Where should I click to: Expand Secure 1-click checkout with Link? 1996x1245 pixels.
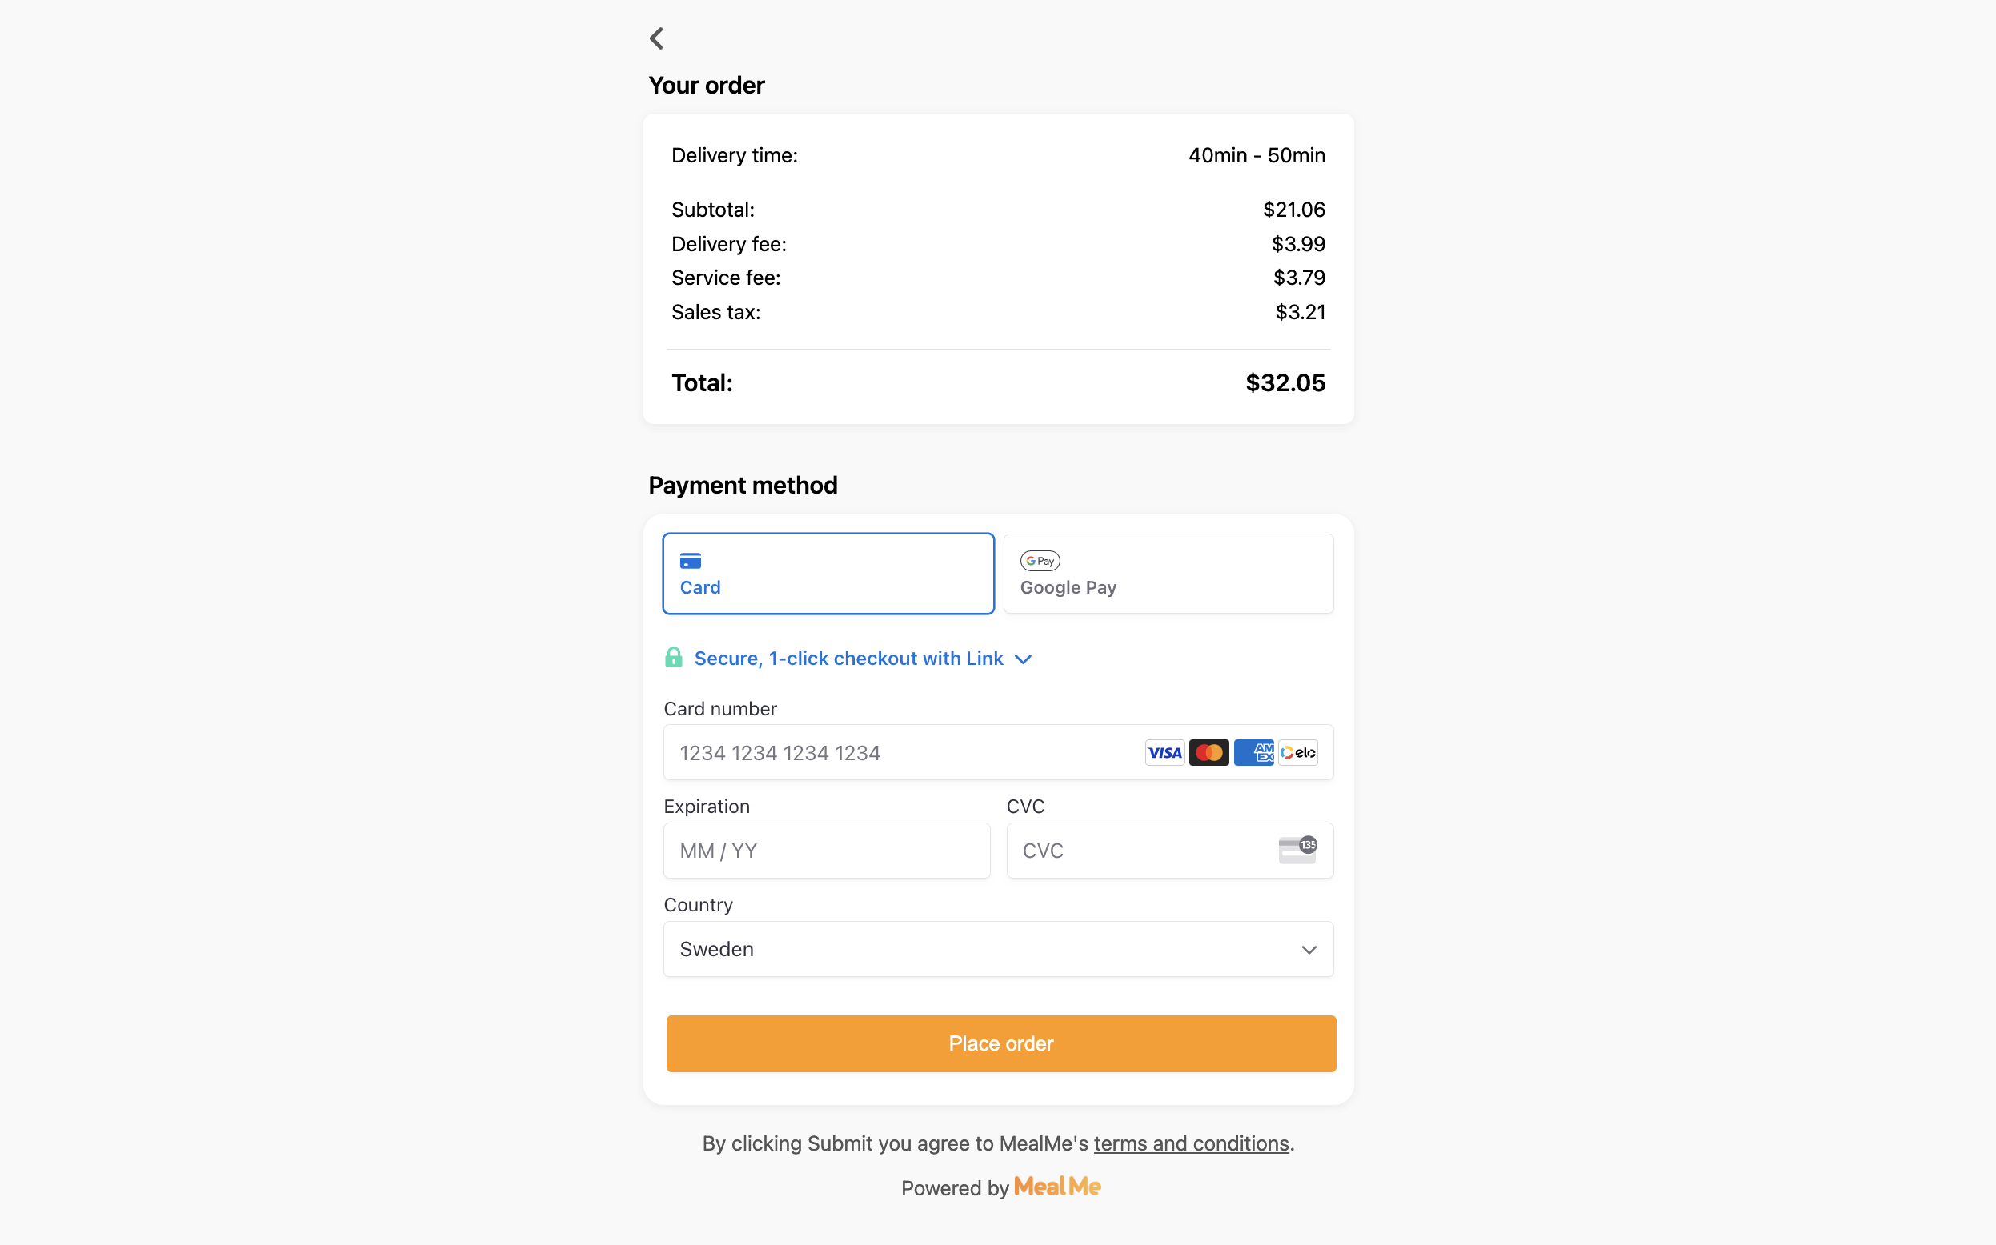click(x=848, y=658)
